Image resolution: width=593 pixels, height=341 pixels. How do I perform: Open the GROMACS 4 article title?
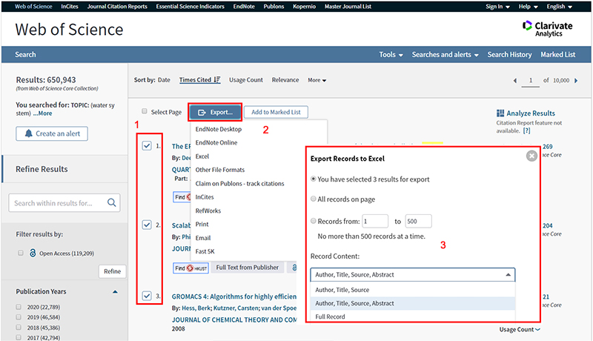234,297
